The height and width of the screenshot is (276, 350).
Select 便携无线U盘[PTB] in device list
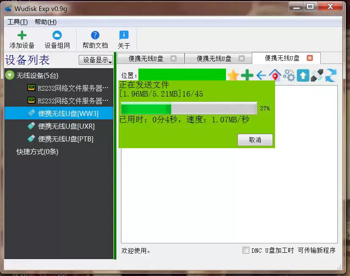59,138
